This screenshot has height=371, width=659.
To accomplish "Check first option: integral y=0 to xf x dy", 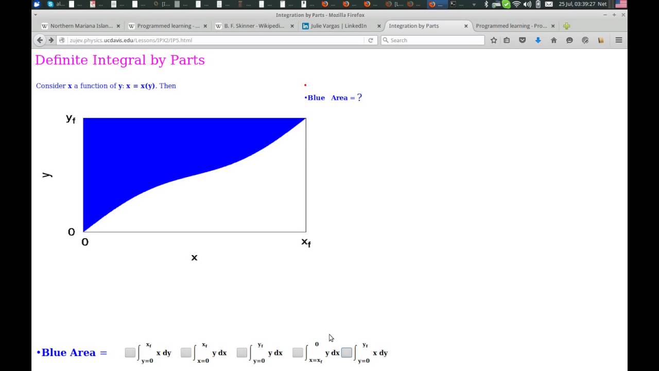I will coord(130,352).
